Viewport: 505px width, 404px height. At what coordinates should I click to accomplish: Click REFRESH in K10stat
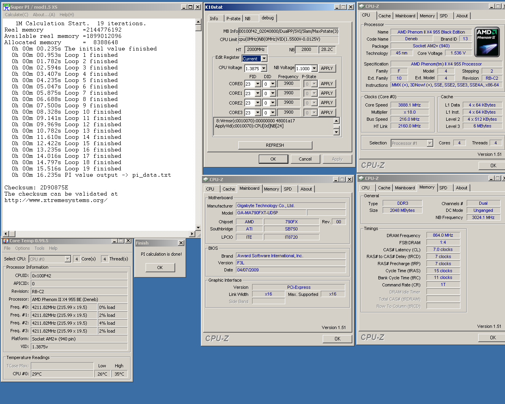pyautogui.click(x=275, y=145)
